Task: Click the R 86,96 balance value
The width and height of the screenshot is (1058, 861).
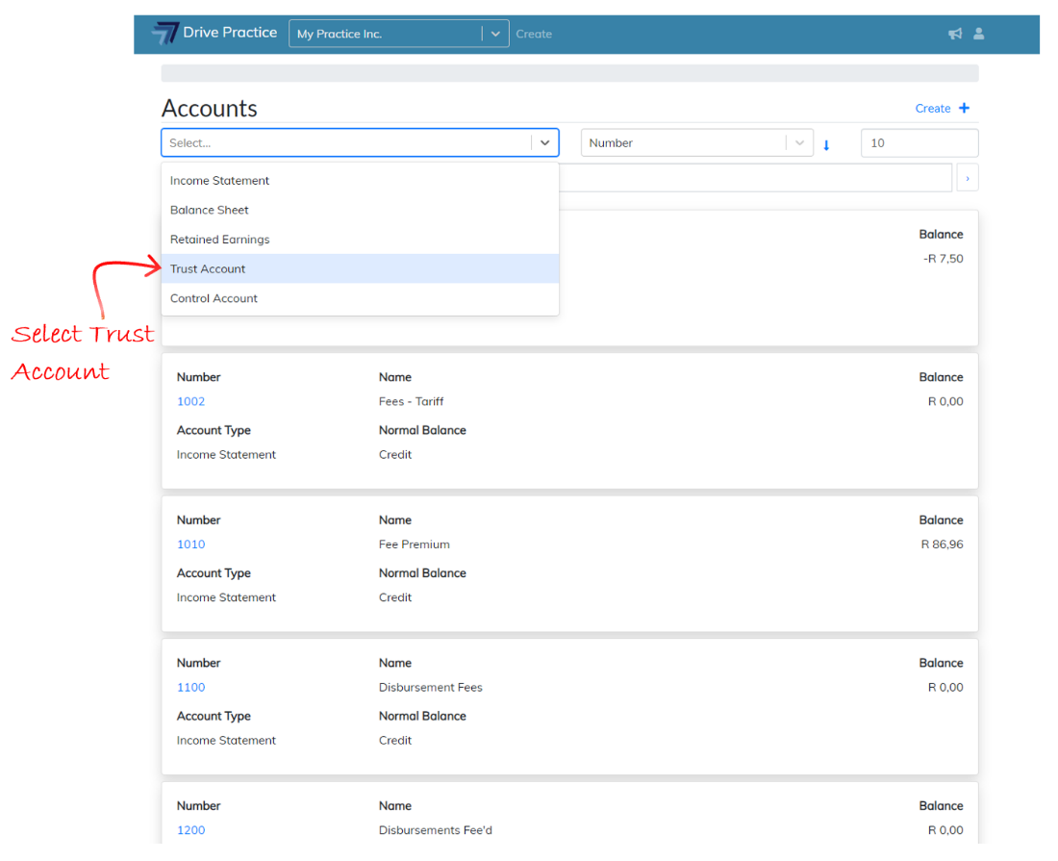Action: tap(942, 544)
